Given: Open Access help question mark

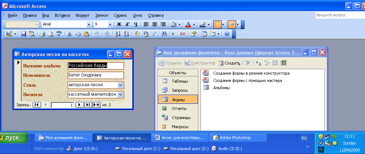Looking at the screenshot, I should [227, 34].
